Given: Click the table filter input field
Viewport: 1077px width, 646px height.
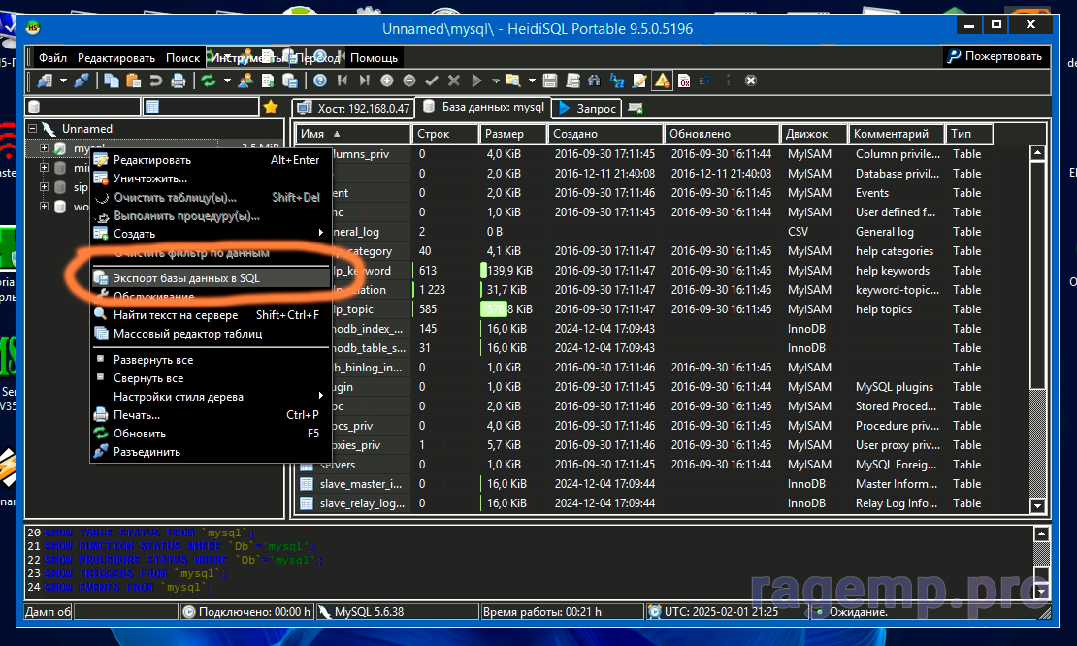Looking at the screenshot, I should (x=201, y=107).
